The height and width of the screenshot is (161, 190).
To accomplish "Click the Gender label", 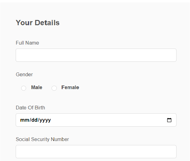I will [x=24, y=74].
